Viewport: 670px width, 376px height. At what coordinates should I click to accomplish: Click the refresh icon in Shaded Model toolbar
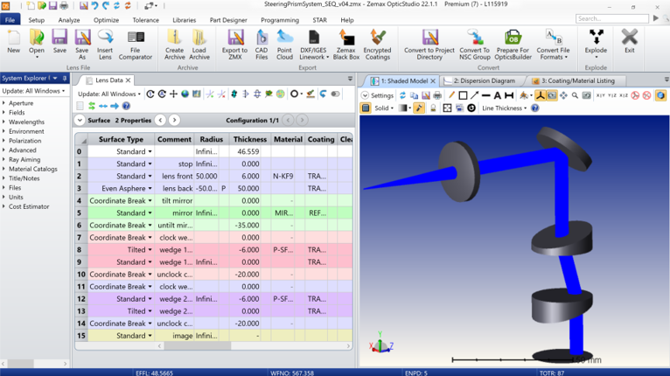pyautogui.click(x=402, y=95)
